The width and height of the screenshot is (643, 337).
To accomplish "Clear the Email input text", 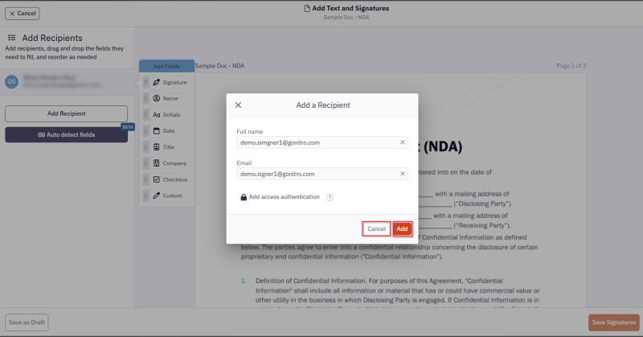I will click(403, 173).
